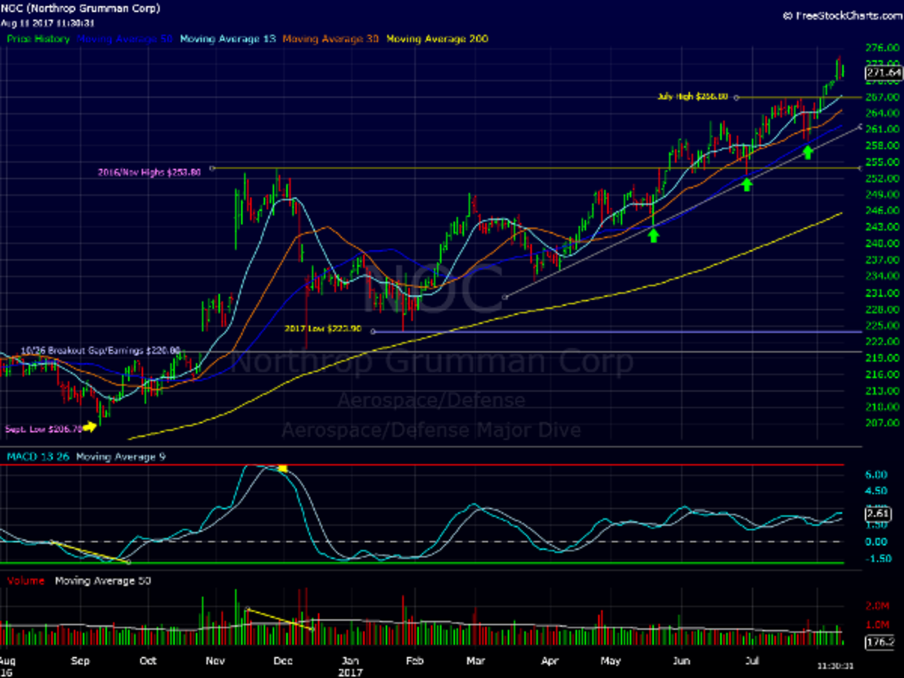Image resolution: width=904 pixels, height=678 pixels.
Task: Select the MACD 13 26 indicator label
Action: pos(37,457)
